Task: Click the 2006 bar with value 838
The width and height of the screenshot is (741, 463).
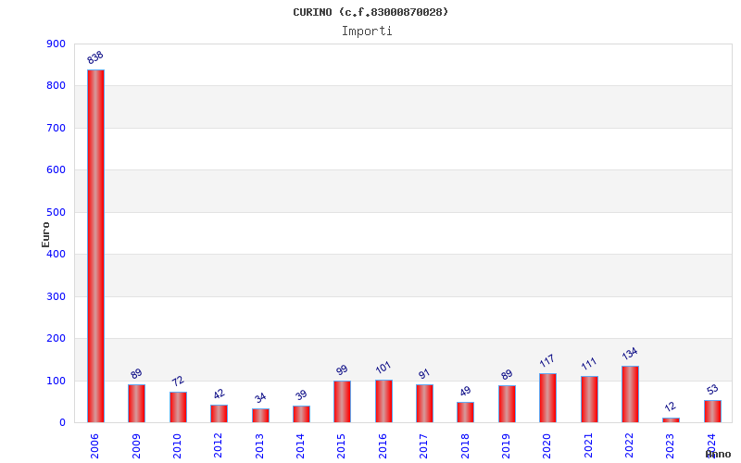Action: point(96,246)
